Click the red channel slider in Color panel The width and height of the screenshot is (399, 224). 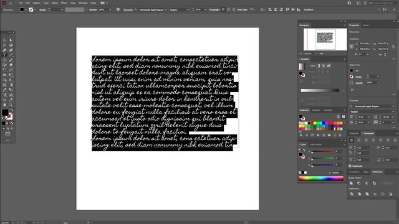pyautogui.click(x=322, y=152)
